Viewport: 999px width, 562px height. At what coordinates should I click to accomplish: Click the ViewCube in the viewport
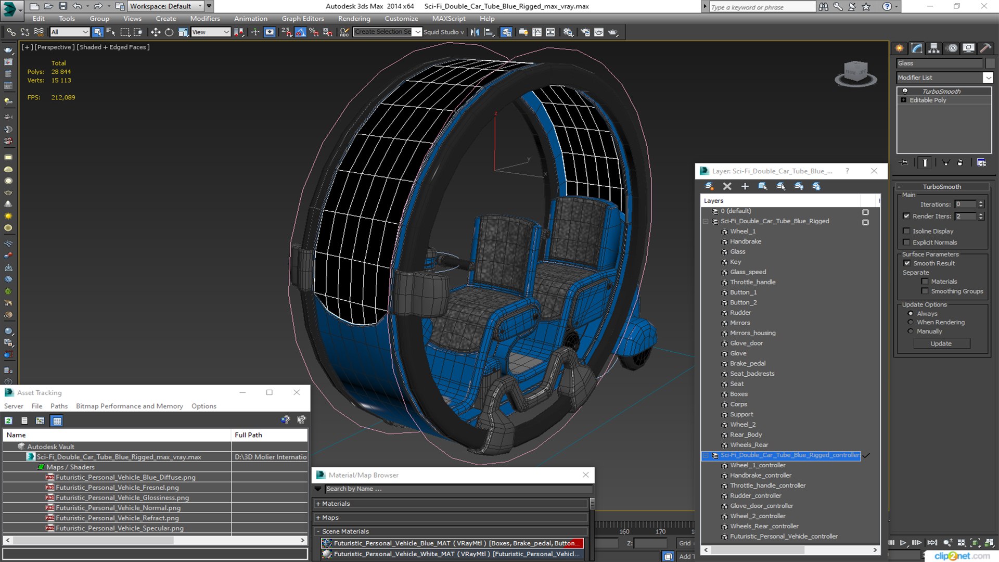pyautogui.click(x=856, y=73)
